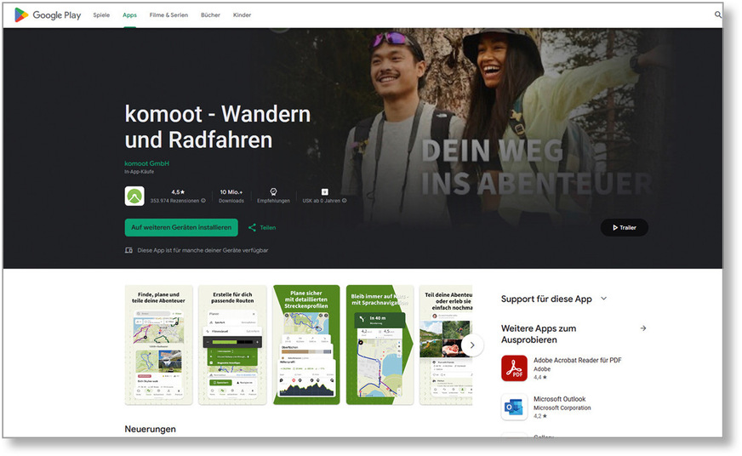Screen dimensions: 742x456
Task: Go to the Bücher tab
Action: coord(210,14)
